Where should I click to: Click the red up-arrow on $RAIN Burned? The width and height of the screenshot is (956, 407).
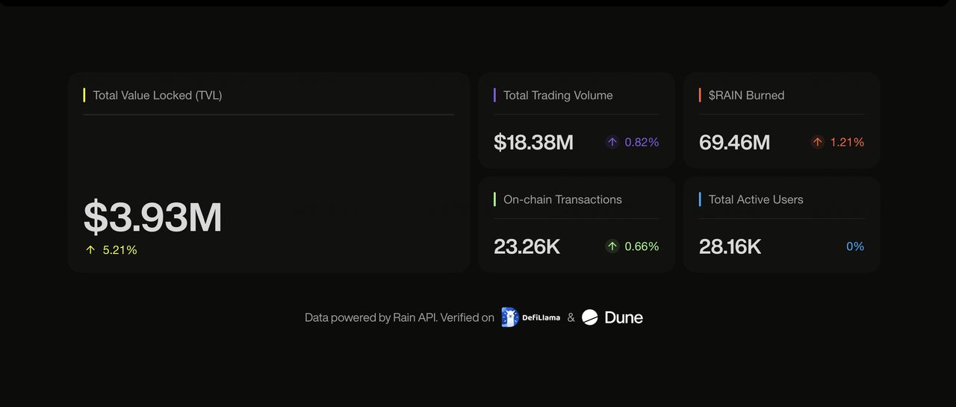point(818,142)
